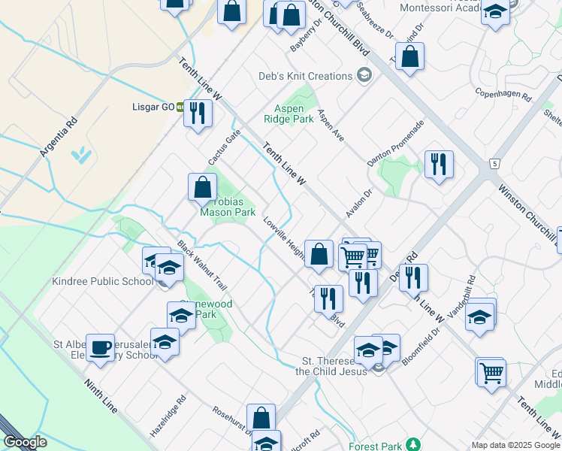Viewport: 562px width, 451px height.
Task: Open the restaurant marker near Danton Promenade
Action: tap(439, 165)
